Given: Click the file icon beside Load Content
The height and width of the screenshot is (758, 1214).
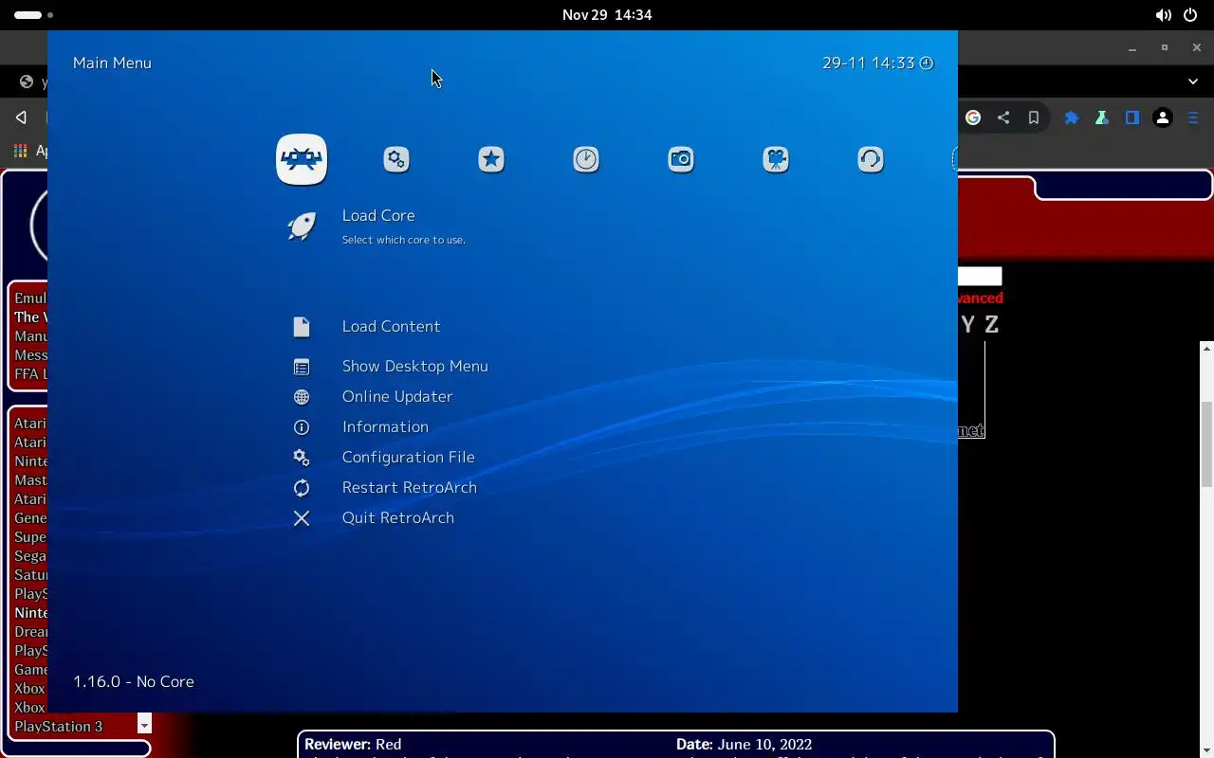Looking at the screenshot, I should [x=302, y=327].
